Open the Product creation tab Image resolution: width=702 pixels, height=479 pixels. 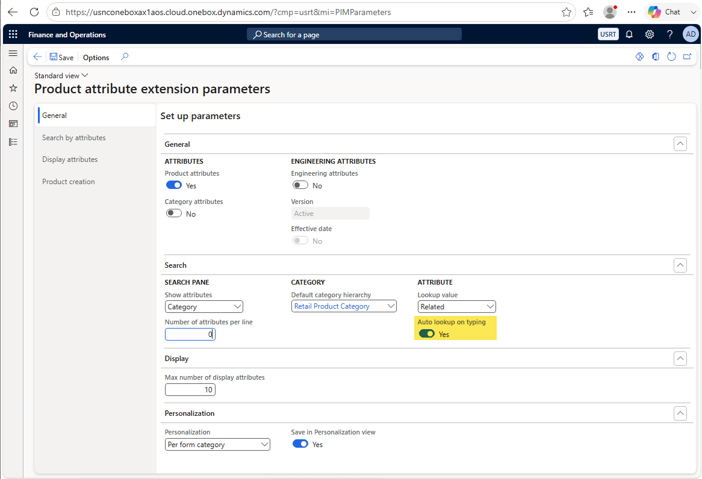point(69,182)
